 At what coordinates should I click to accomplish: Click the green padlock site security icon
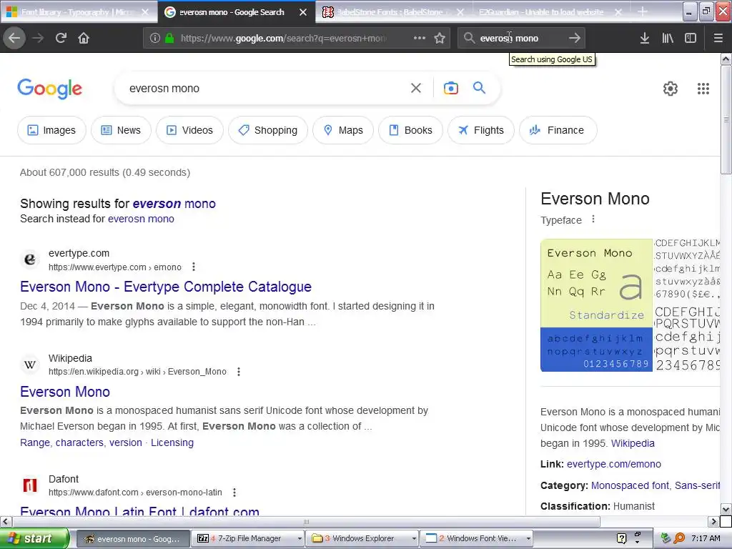click(x=169, y=39)
